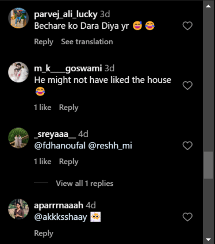This screenshot has width=215, height=244.
Task: Expand View all 1 replies
Action: point(85,184)
